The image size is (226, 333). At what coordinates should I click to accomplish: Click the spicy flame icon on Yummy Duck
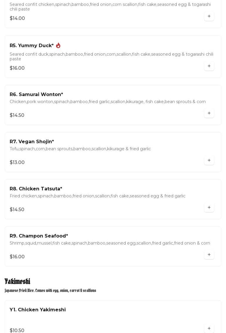coord(58,45)
